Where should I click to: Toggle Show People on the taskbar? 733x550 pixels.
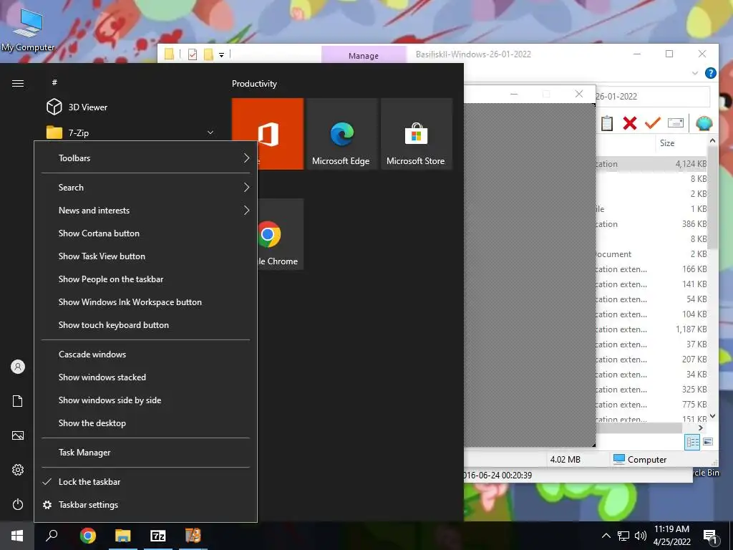146,279
